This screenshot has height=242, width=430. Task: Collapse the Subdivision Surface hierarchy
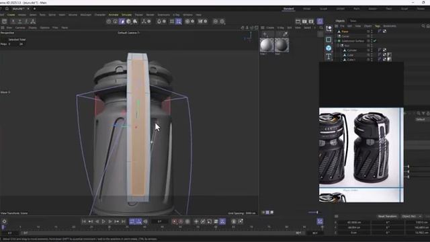(335, 41)
